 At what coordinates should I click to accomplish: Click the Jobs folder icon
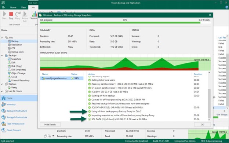6,38
